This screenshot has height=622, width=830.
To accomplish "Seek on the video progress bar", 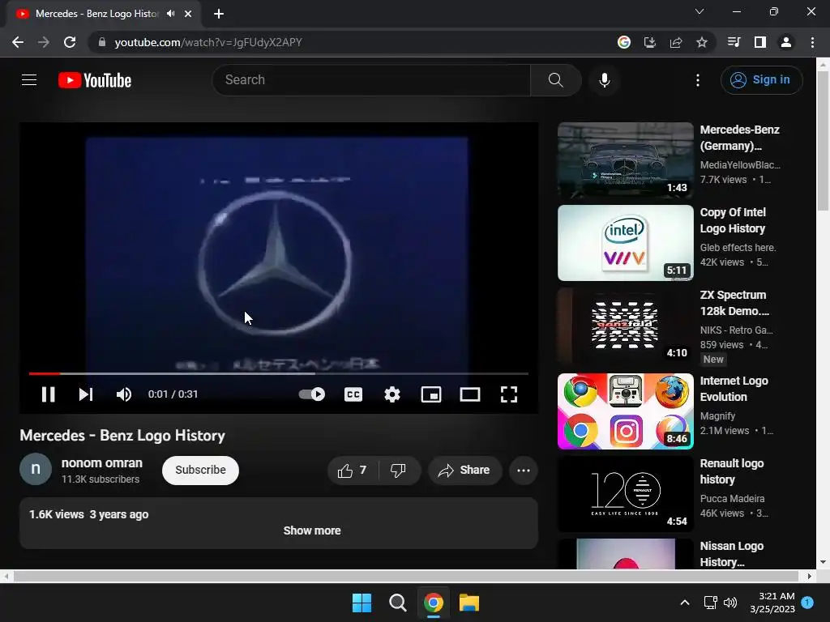I will click(279, 373).
